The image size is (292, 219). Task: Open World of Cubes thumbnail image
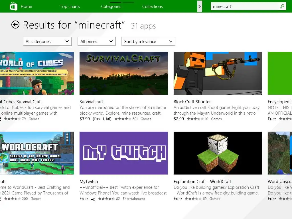click(x=37, y=73)
